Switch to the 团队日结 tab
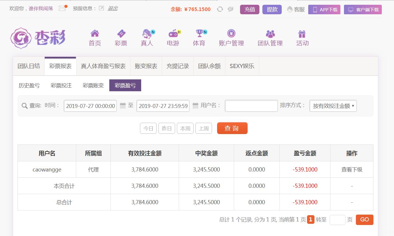 pyautogui.click(x=29, y=66)
